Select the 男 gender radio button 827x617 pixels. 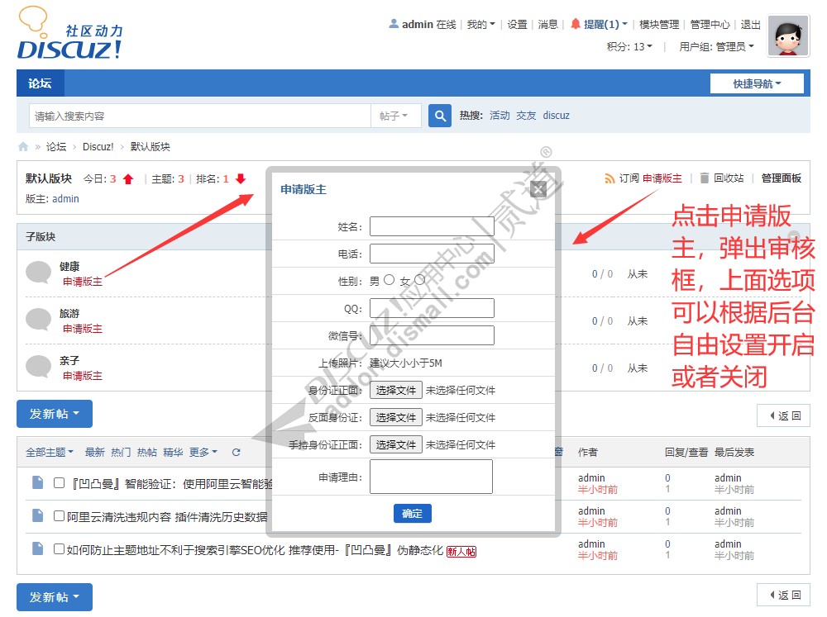pos(390,281)
